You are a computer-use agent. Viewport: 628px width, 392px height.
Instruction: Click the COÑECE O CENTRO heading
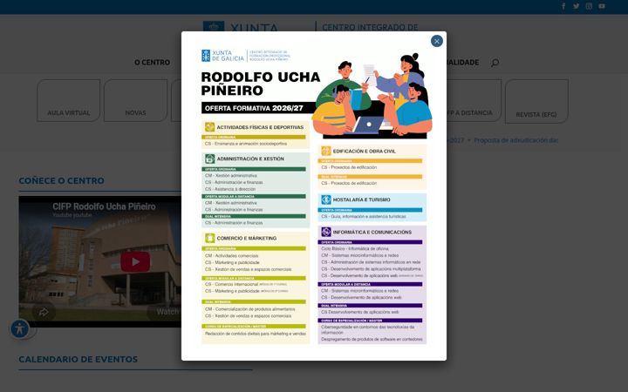(61, 180)
